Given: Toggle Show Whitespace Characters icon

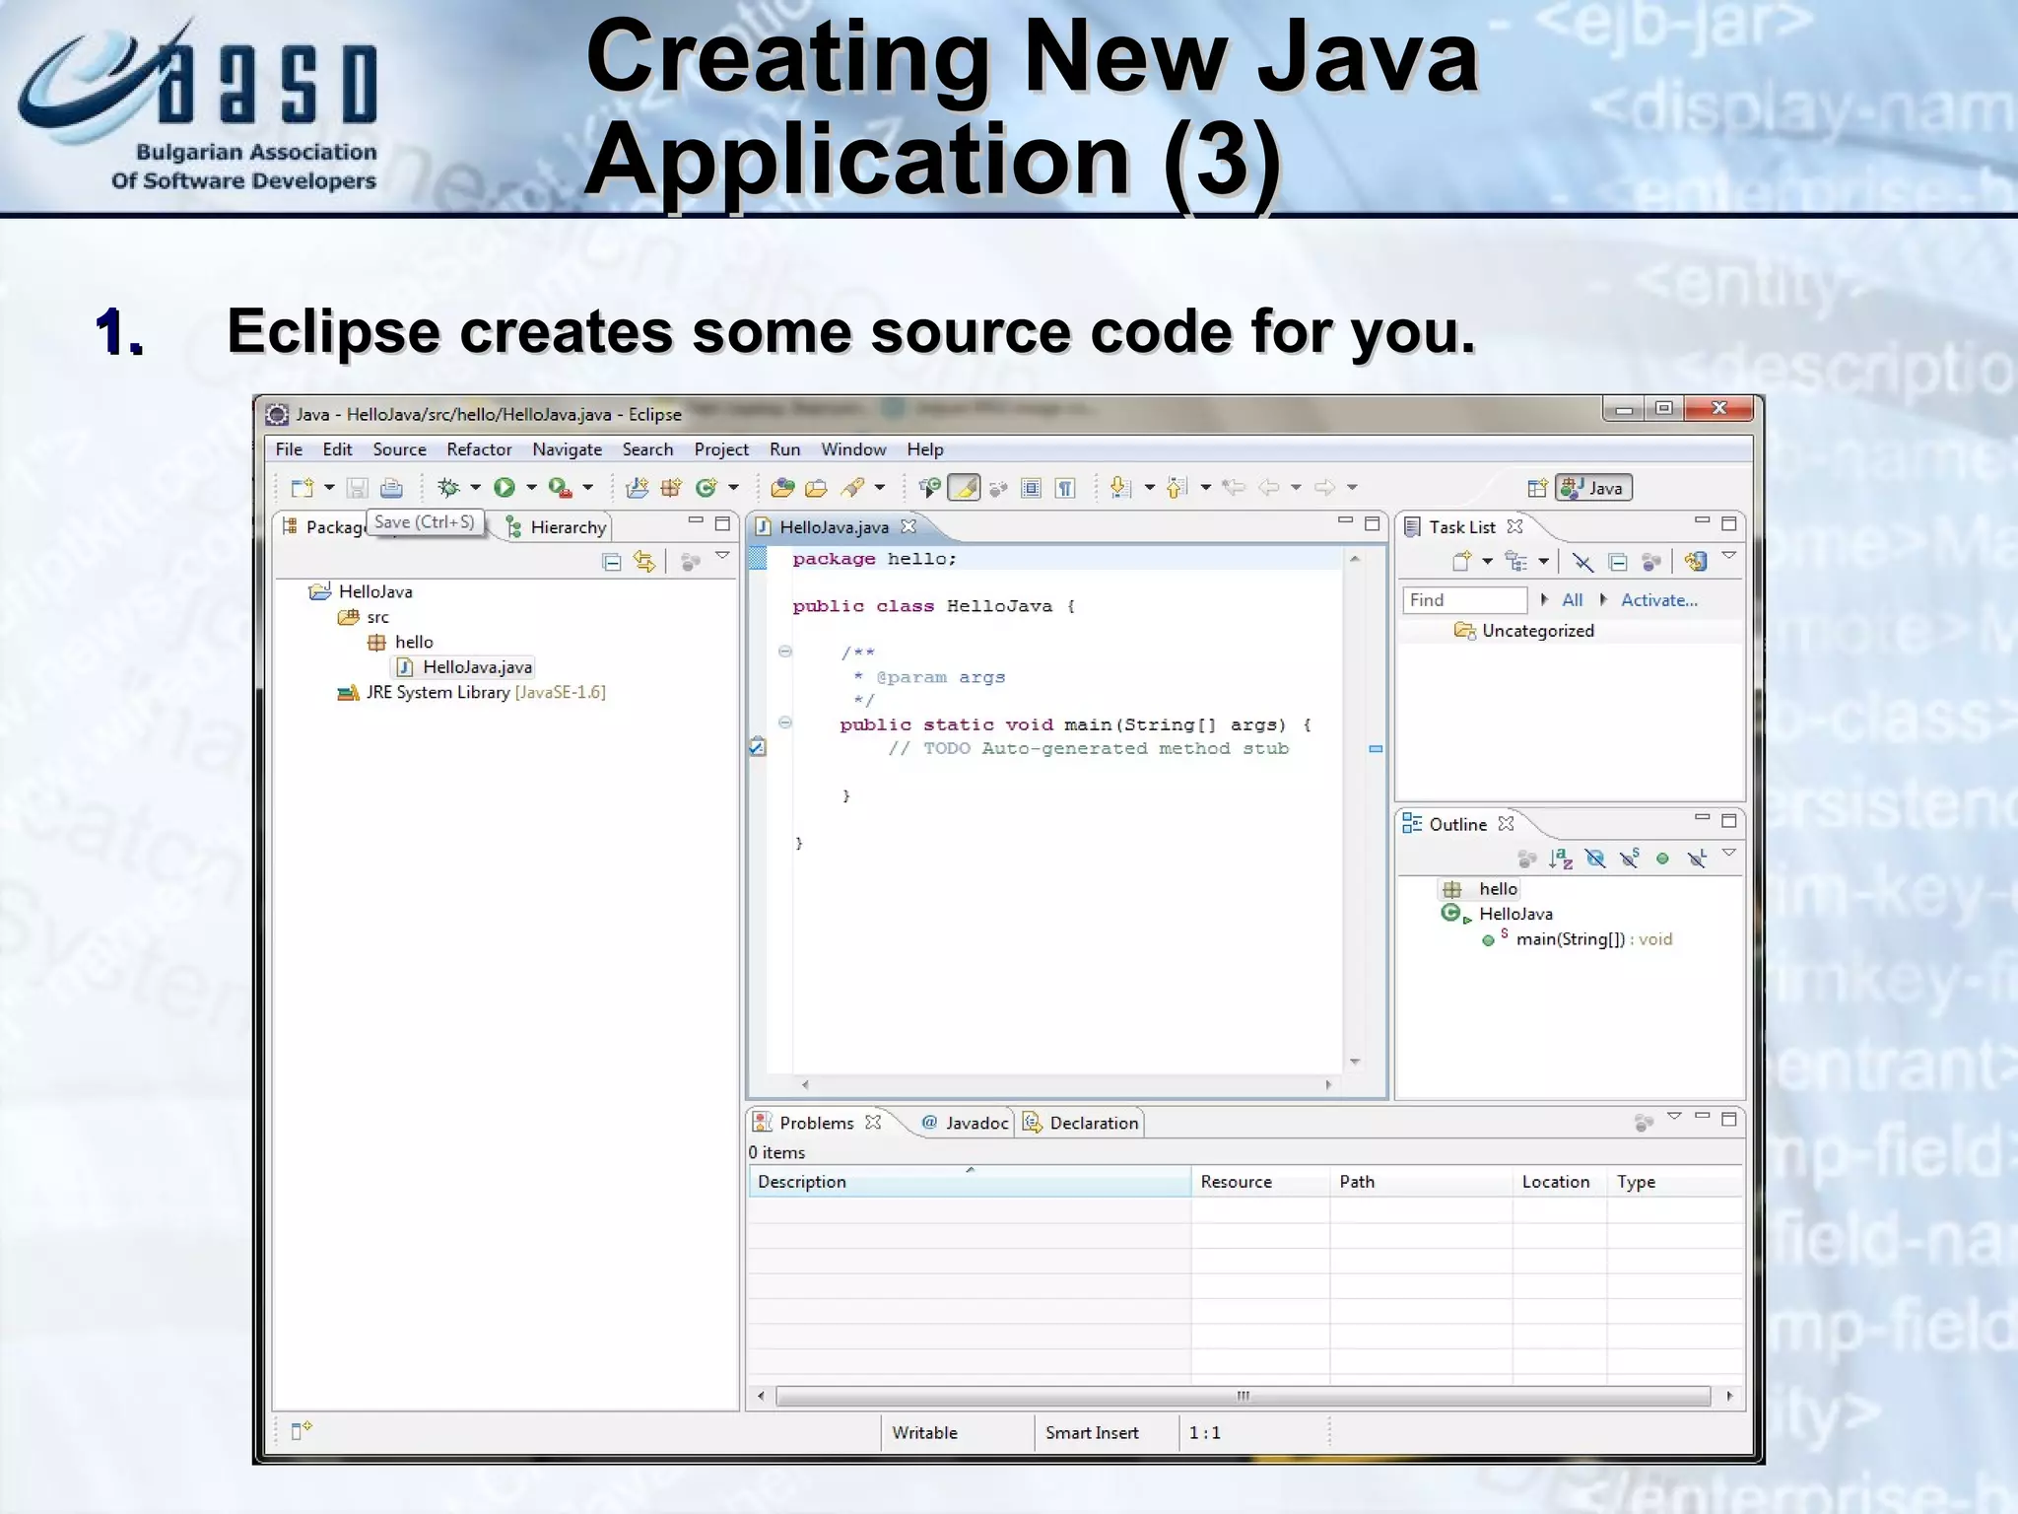Looking at the screenshot, I should (1065, 487).
